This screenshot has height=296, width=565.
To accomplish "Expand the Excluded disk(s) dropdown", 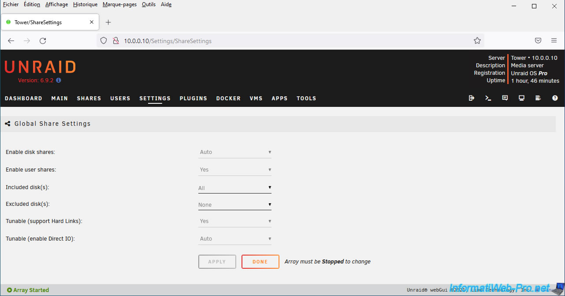I will 234,205.
